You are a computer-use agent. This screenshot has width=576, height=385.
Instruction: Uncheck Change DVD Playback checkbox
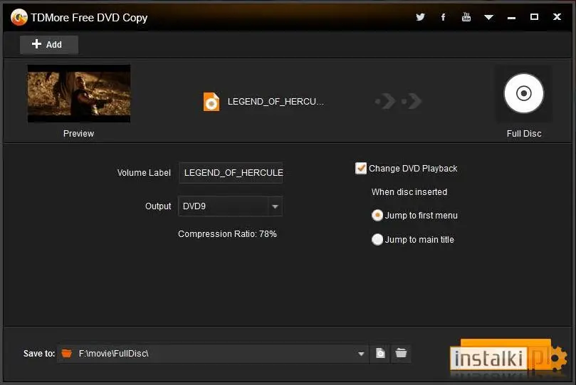[x=361, y=168]
